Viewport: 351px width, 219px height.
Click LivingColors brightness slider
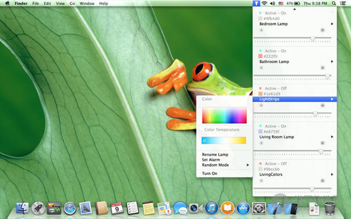292,189
